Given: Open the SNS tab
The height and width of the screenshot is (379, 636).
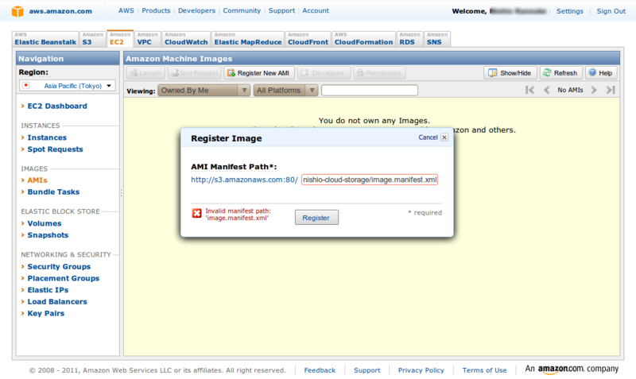Looking at the screenshot, I should (436, 39).
